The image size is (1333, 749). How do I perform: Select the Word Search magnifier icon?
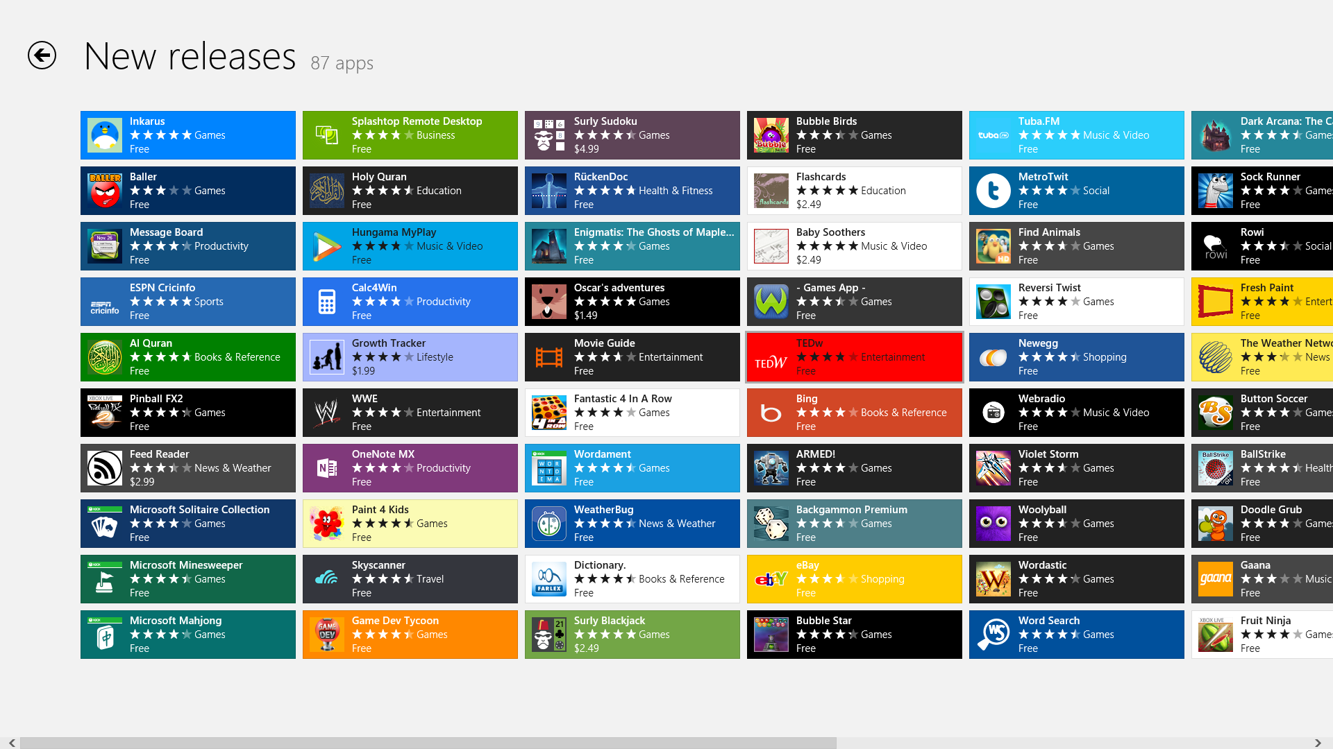coord(994,635)
